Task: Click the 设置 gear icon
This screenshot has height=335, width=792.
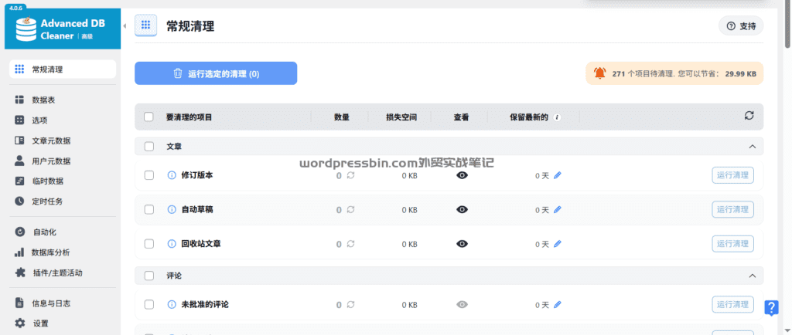Action: coord(19,323)
